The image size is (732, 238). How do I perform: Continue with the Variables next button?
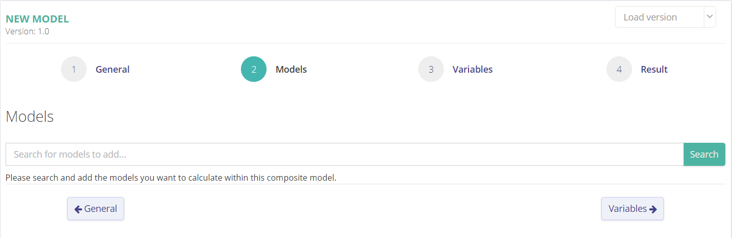(x=633, y=209)
